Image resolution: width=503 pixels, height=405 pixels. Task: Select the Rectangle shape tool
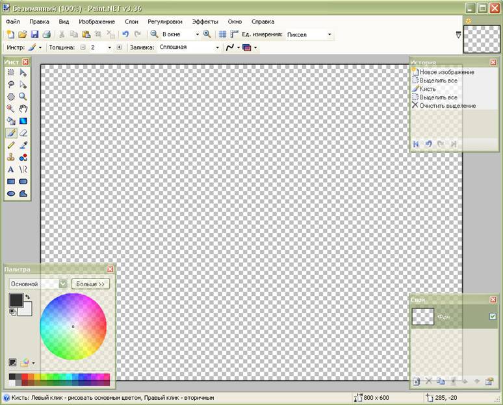pyautogui.click(x=11, y=181)
